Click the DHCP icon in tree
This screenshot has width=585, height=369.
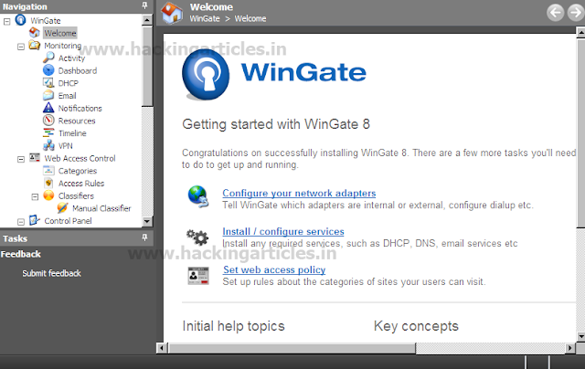[x=48, y=83]
